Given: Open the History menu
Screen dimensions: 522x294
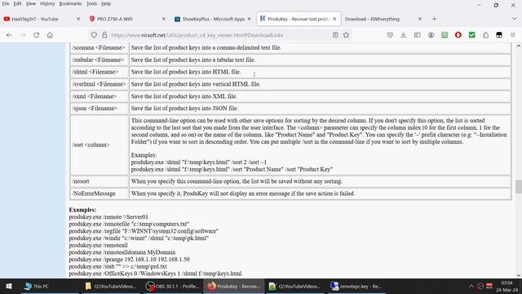Looking at the screenshot, I should pyautogui.click(x=47, y=3).
